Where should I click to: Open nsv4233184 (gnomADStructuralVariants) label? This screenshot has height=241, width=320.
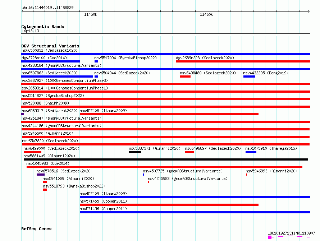pos(61,65)
